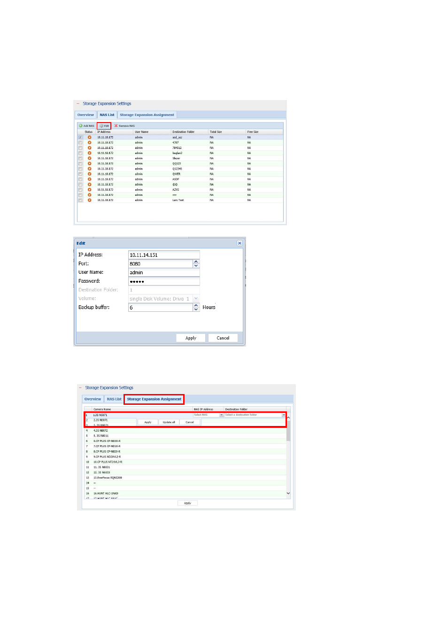Image resolution: width=448 pixels, height=634 pixels.
Task: Select NAS List tab above the camera list
Action: point(114,399)
